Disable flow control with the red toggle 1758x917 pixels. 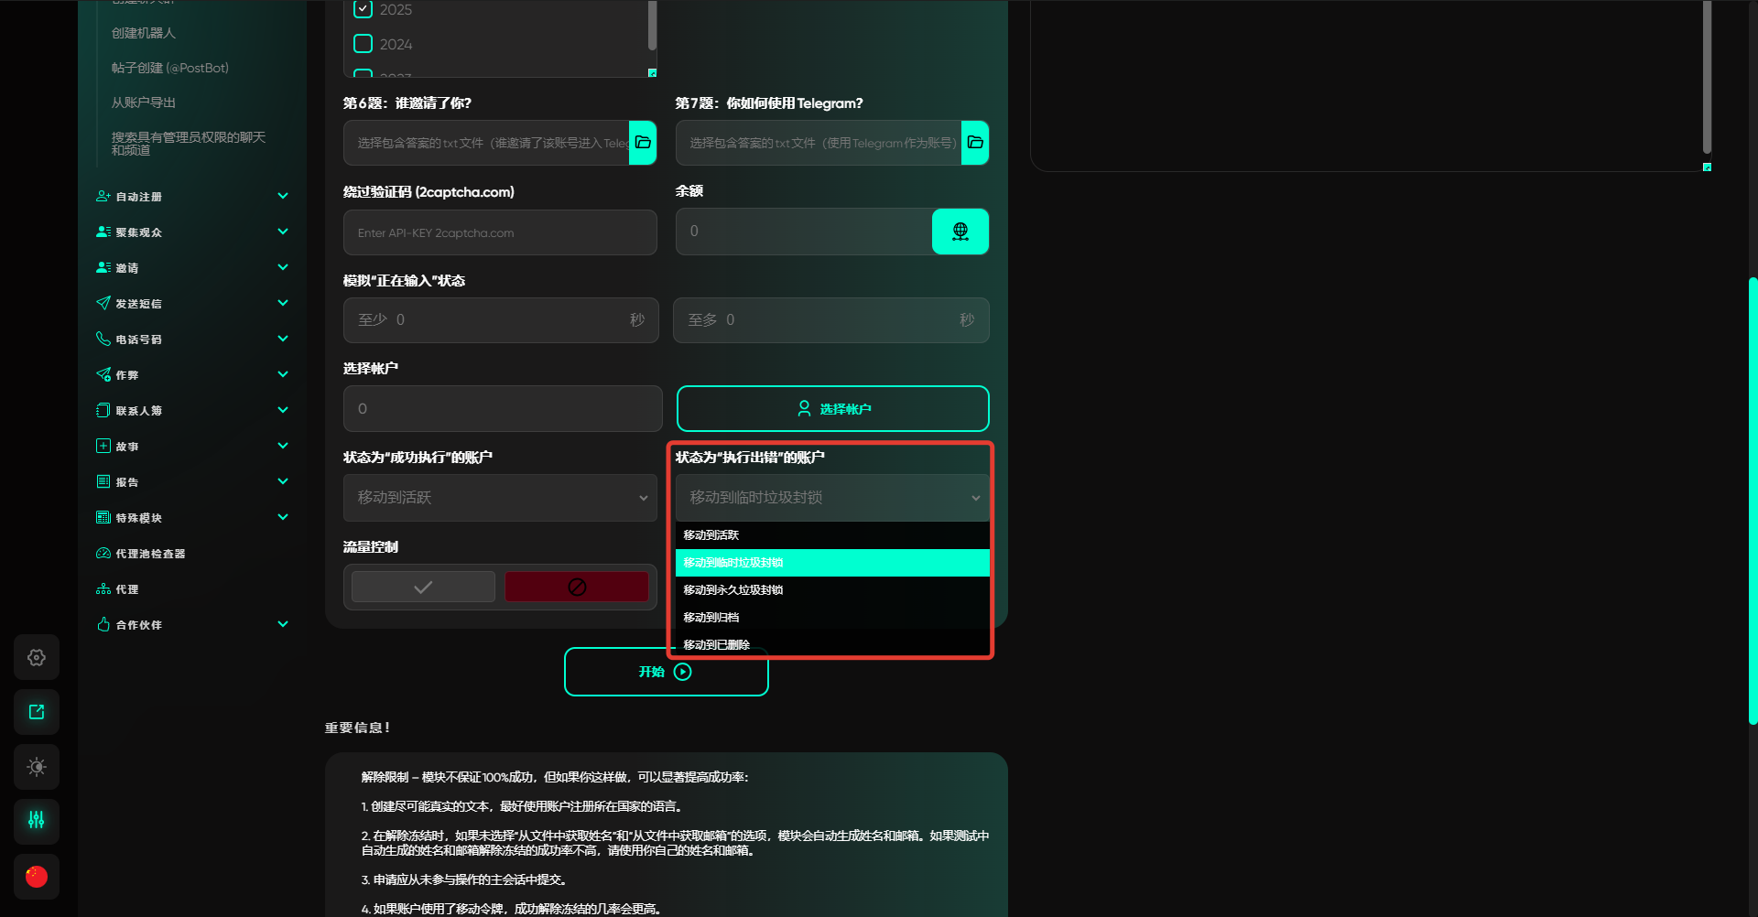coord(577,587)
